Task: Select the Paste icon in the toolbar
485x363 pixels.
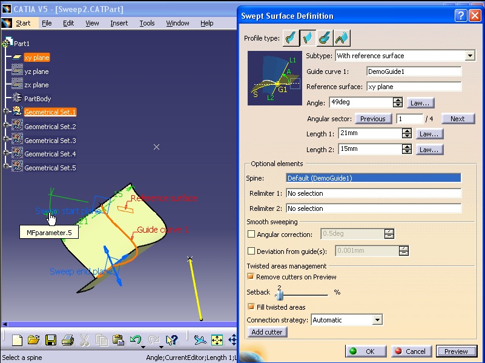Action: [x=119, y=341]
